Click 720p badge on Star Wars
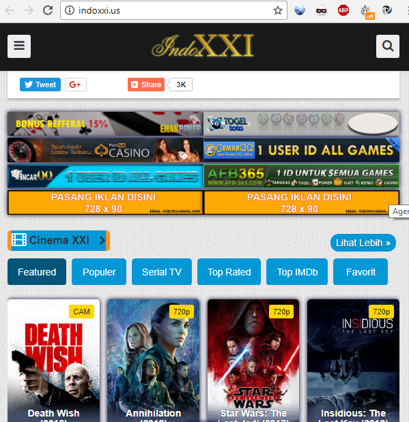 click(x=281, y=312)
